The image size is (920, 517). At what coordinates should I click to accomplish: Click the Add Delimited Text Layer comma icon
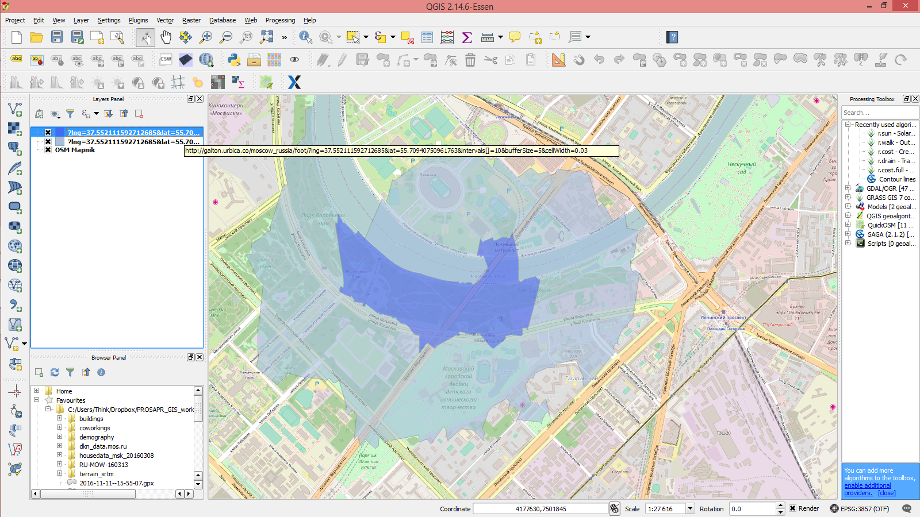click(15, 304)
